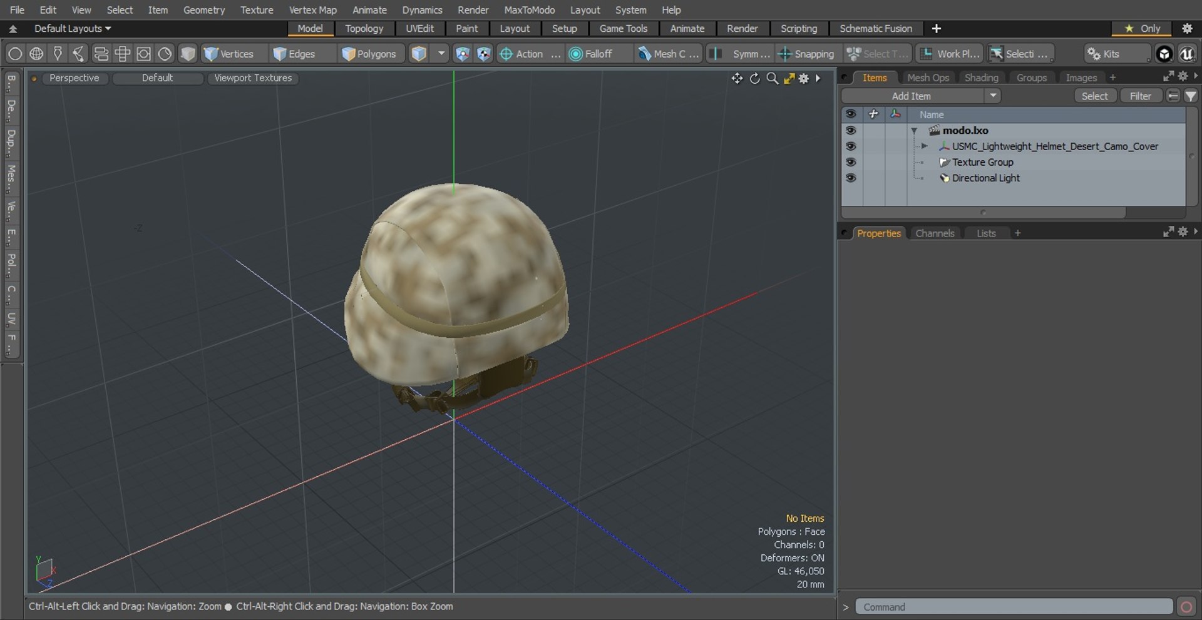
Task: Open the Add Item dropdown arrow
Action: pos(993,96)
